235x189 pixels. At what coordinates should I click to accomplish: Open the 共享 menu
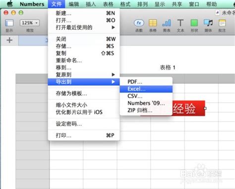(x=177, y=4)
